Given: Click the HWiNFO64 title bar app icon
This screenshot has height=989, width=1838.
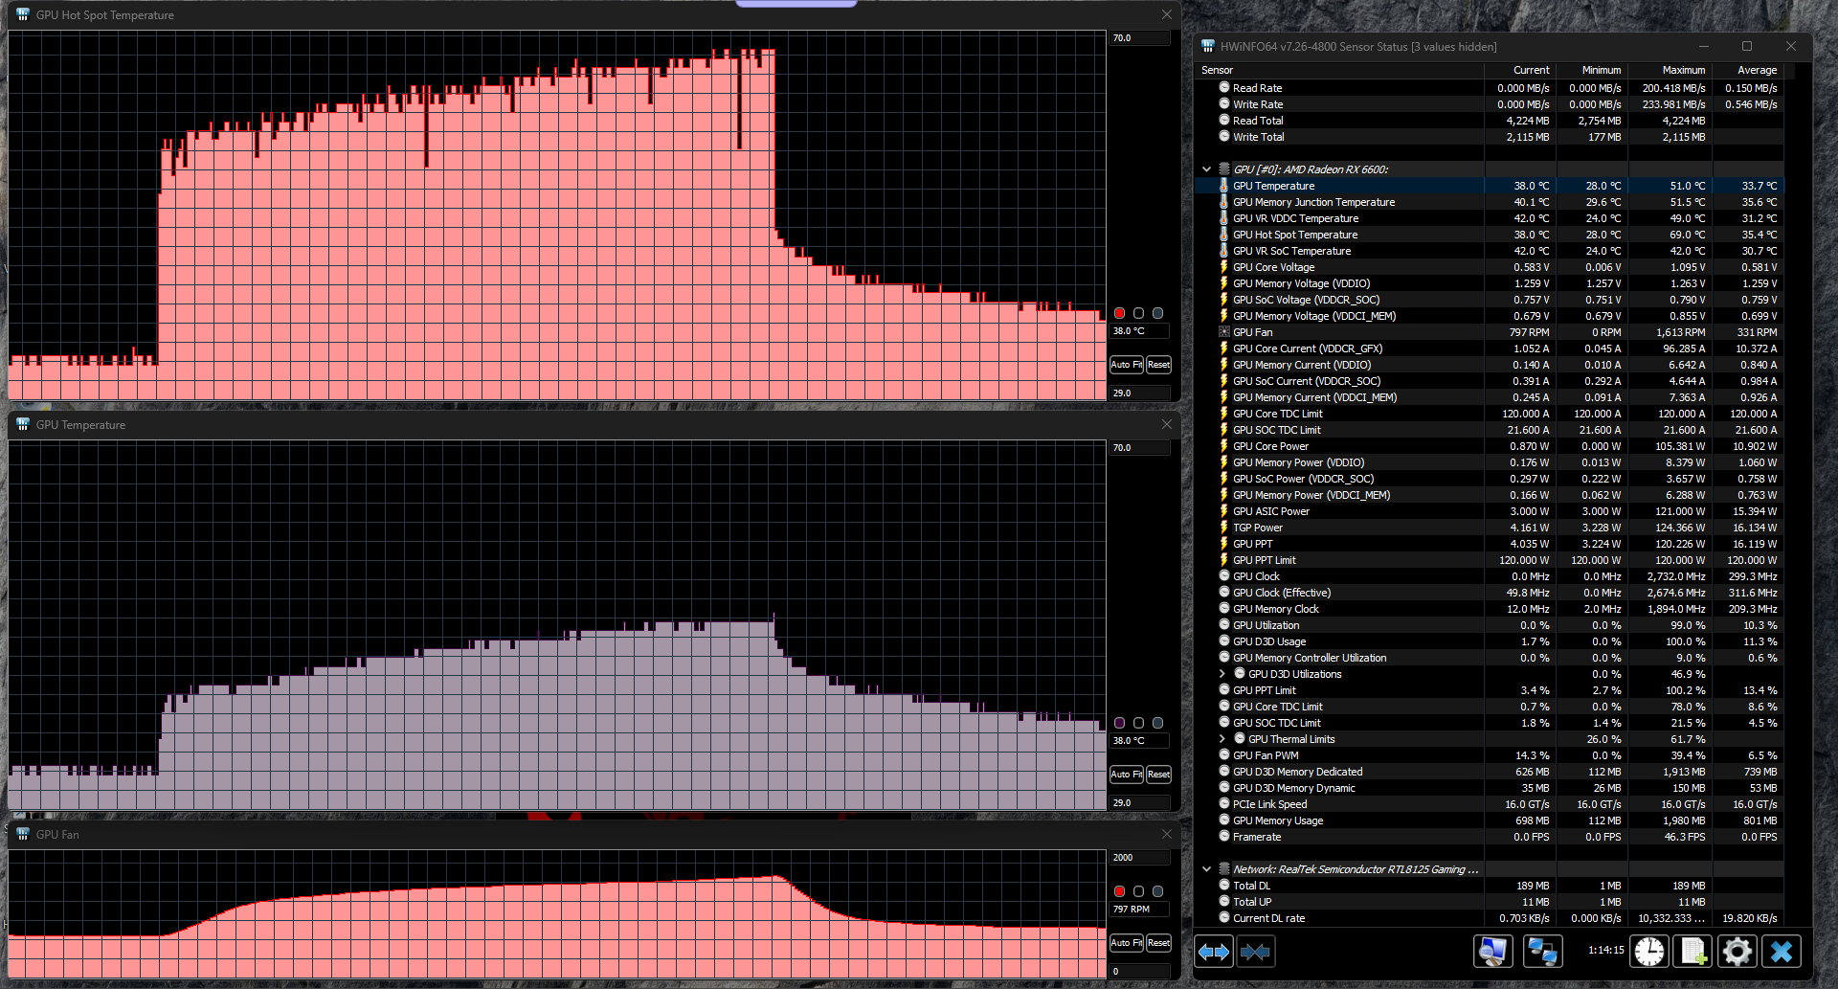Looking at the screenshot, I should pyautogui.click(x=1208, y=46).
